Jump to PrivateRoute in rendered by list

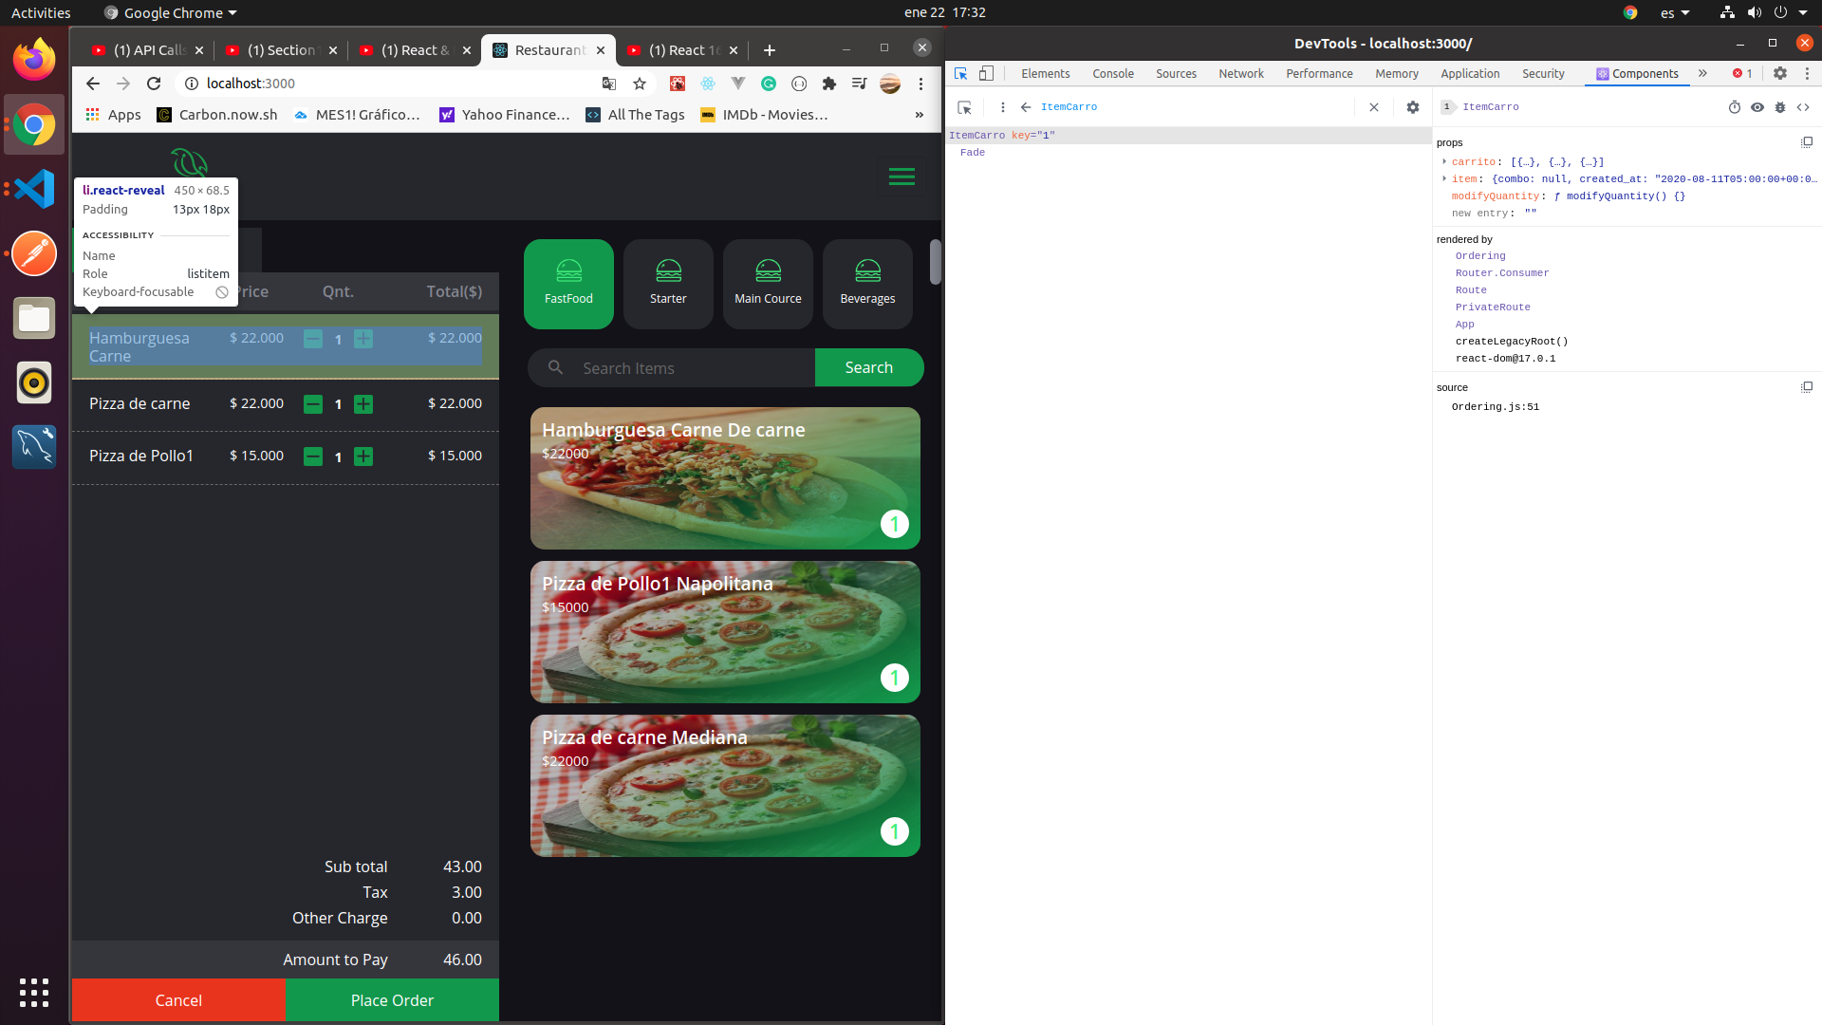coord(1493,307)
